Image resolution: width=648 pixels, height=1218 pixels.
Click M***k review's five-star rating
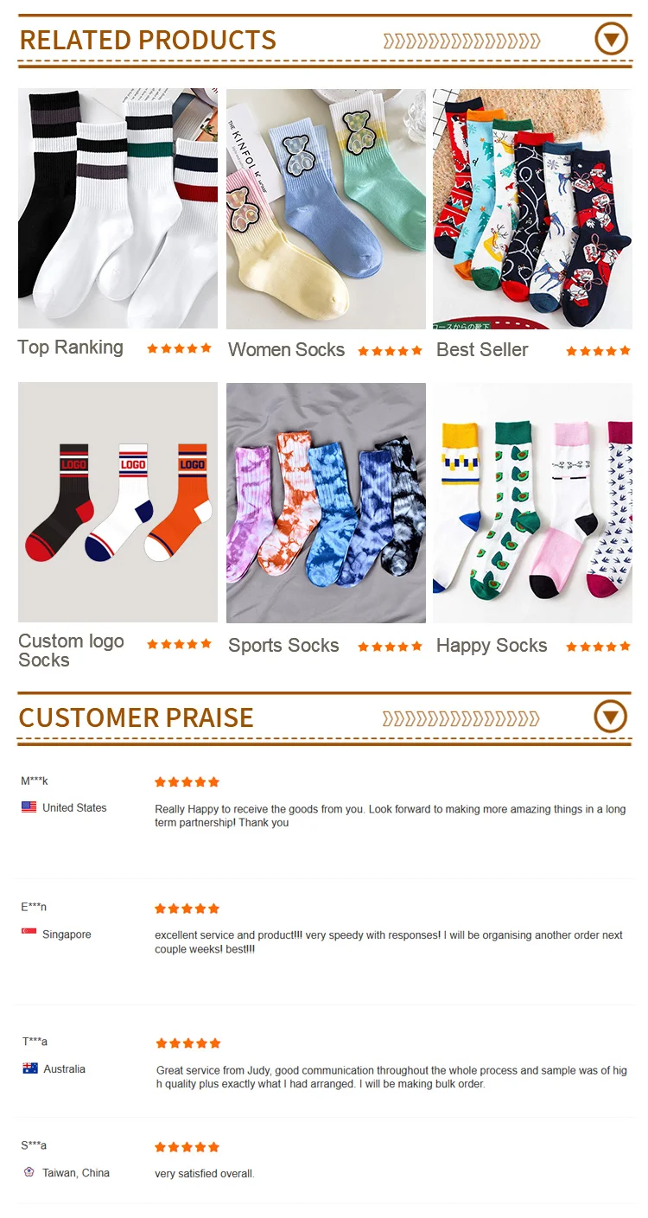pyautogui.click(x=187, y=782)
